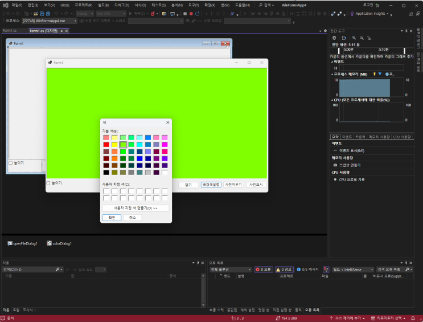Click the reset view chart icon in diagnostic tools
The width and height of the screenshot is (423, 322).
369,38
